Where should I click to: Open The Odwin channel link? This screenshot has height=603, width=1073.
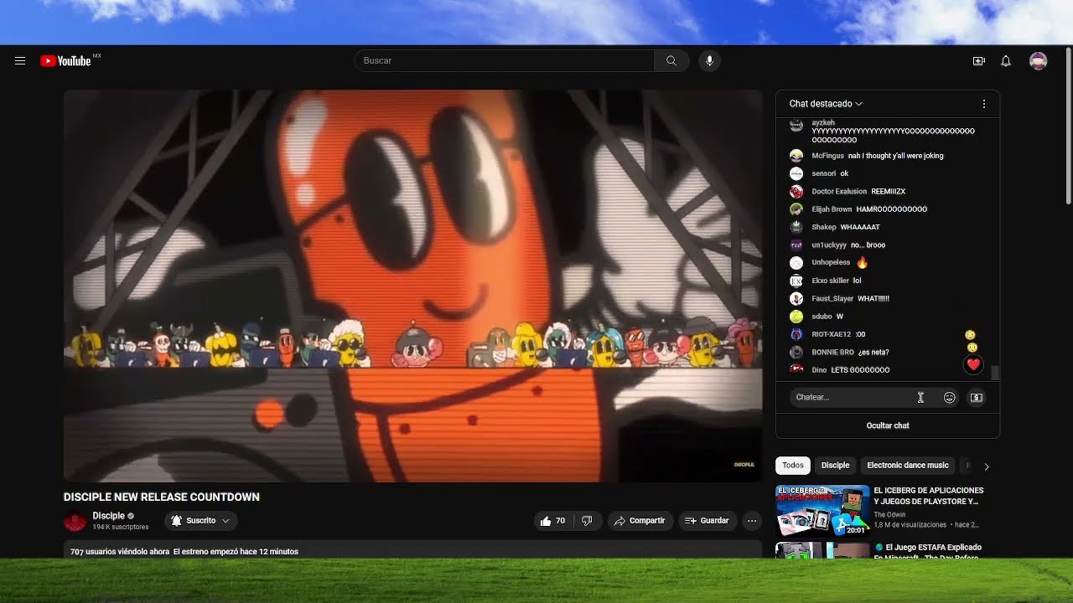(x=889, y=515)
